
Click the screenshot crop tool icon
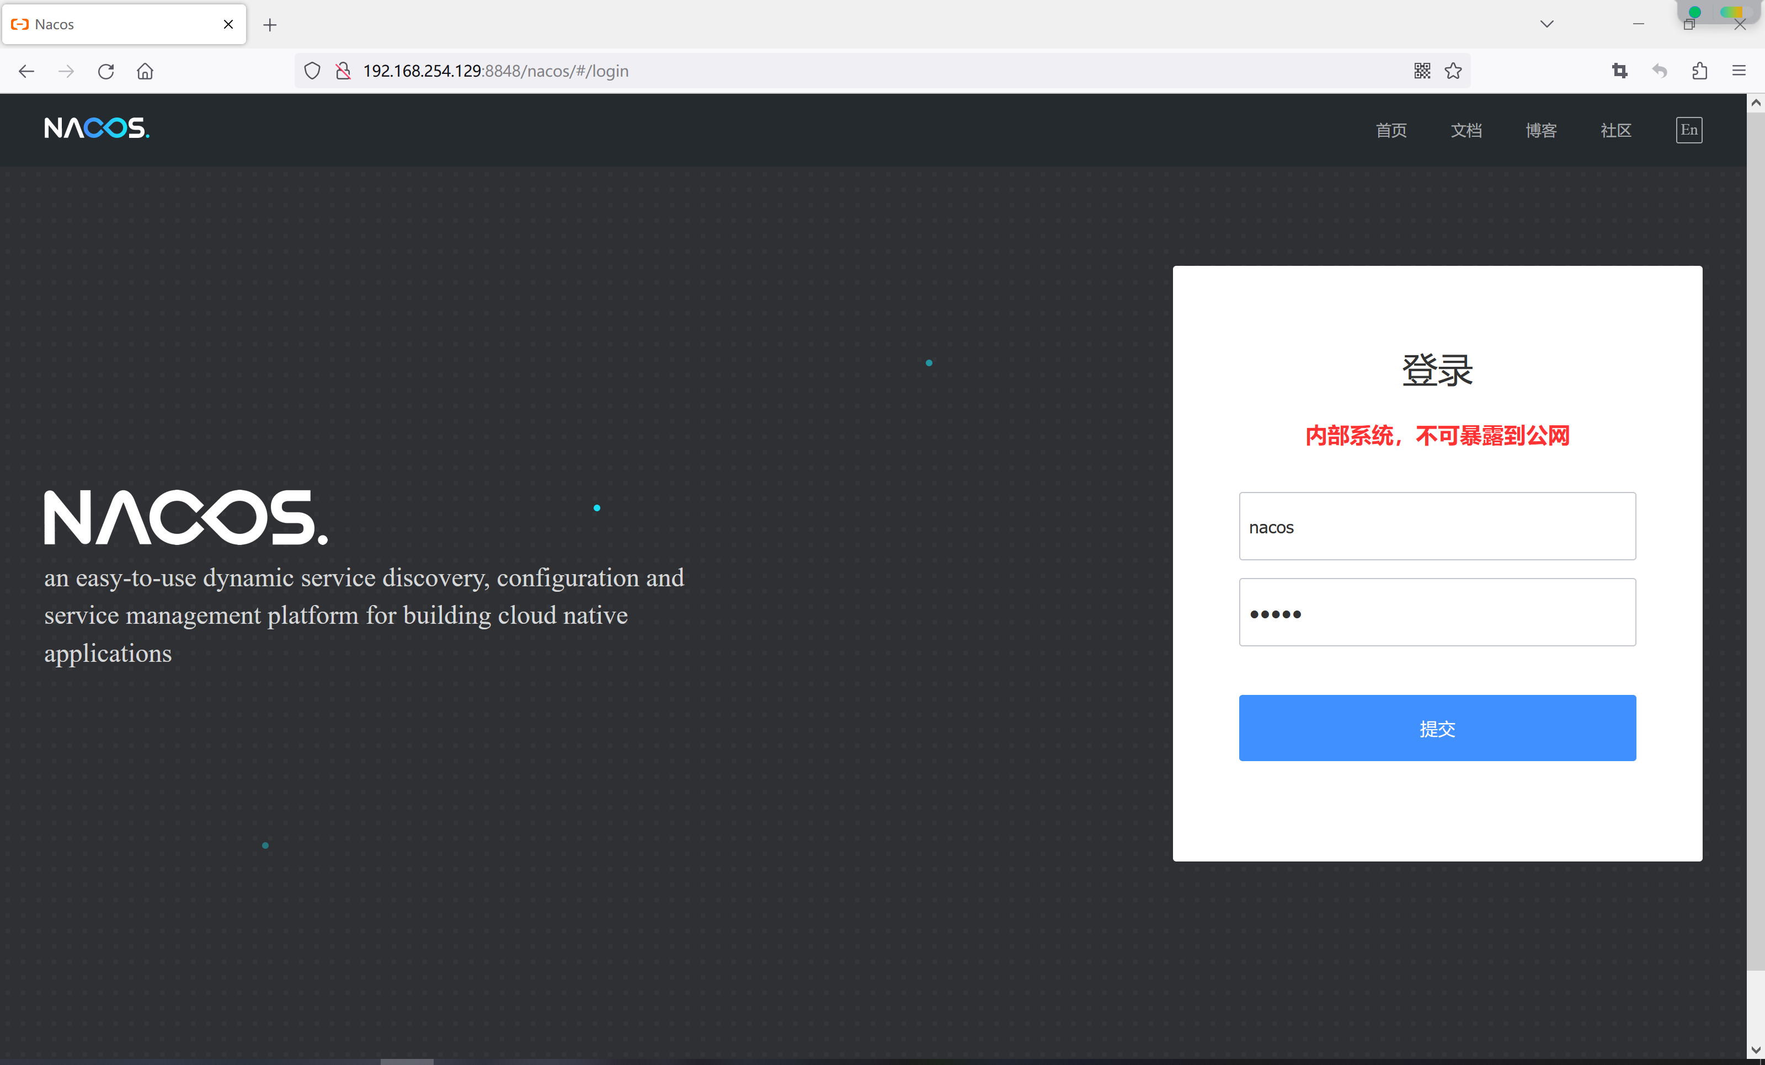1619,71
